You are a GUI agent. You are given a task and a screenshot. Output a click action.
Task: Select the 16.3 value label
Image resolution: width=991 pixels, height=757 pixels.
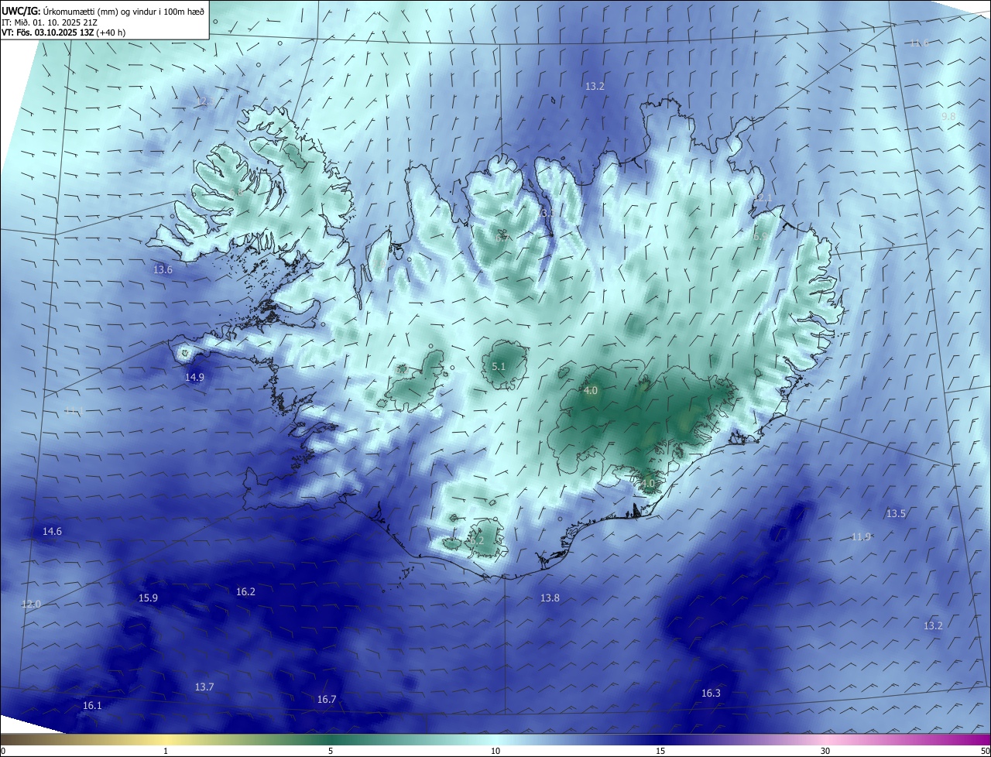pyautogui.click(x=711, y=694)
